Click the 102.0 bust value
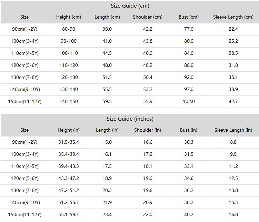Image resolution: width=259 pixels, height=222 pixels. (189, 101)
